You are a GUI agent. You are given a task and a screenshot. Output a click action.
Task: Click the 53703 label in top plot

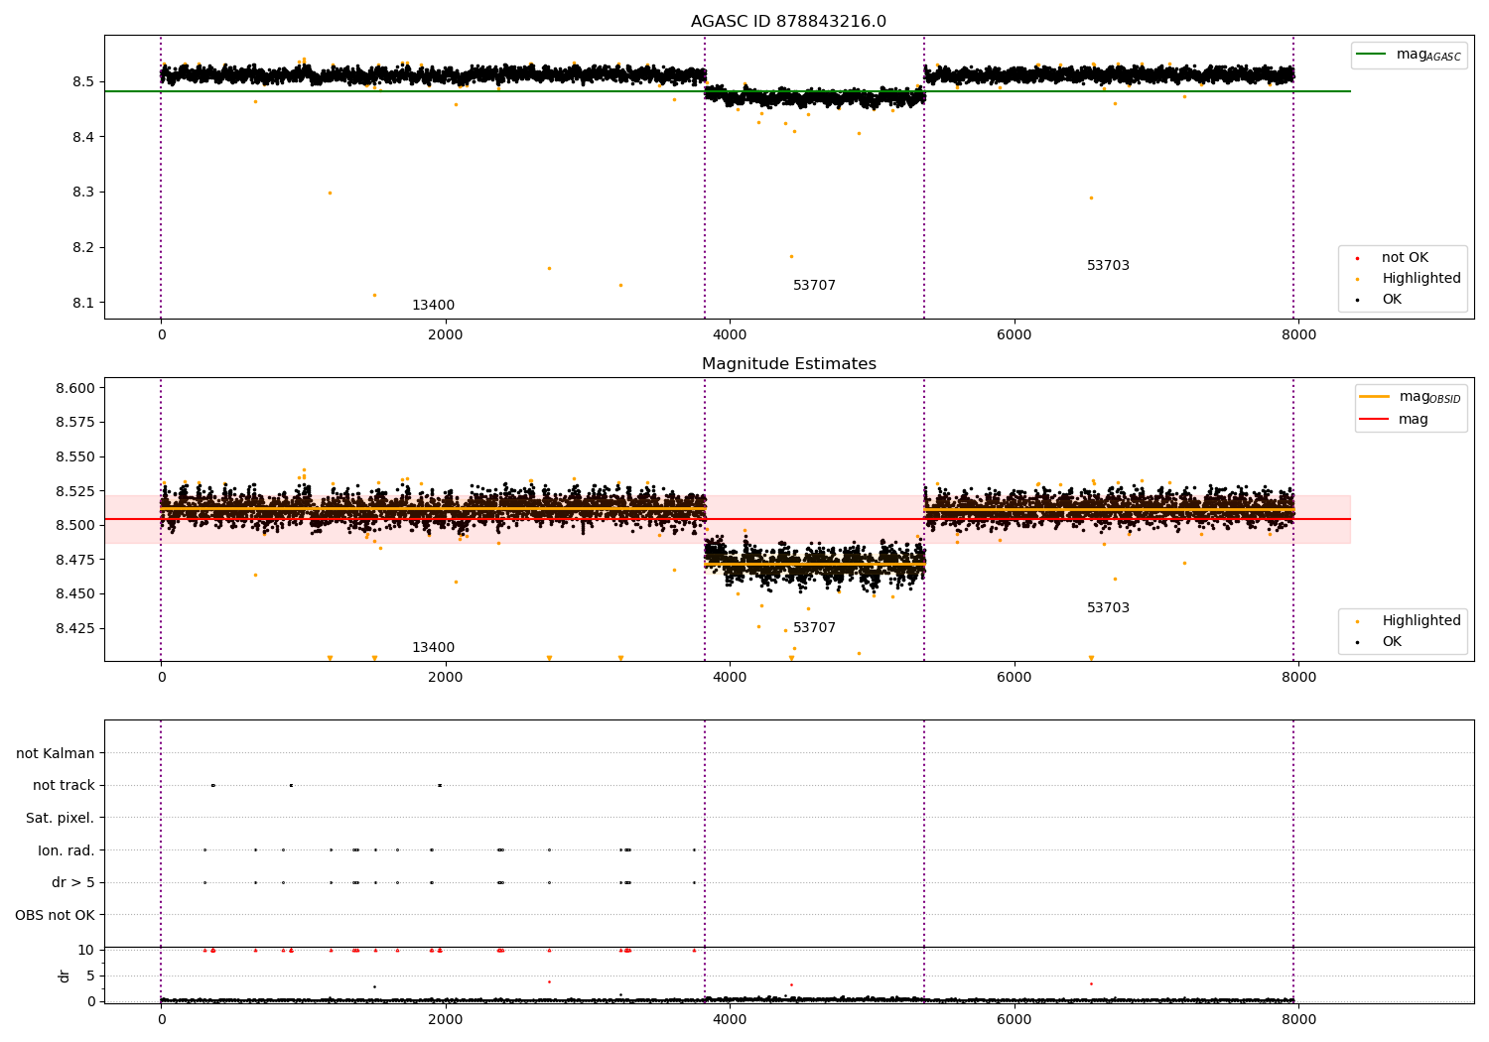(1108, 266)
